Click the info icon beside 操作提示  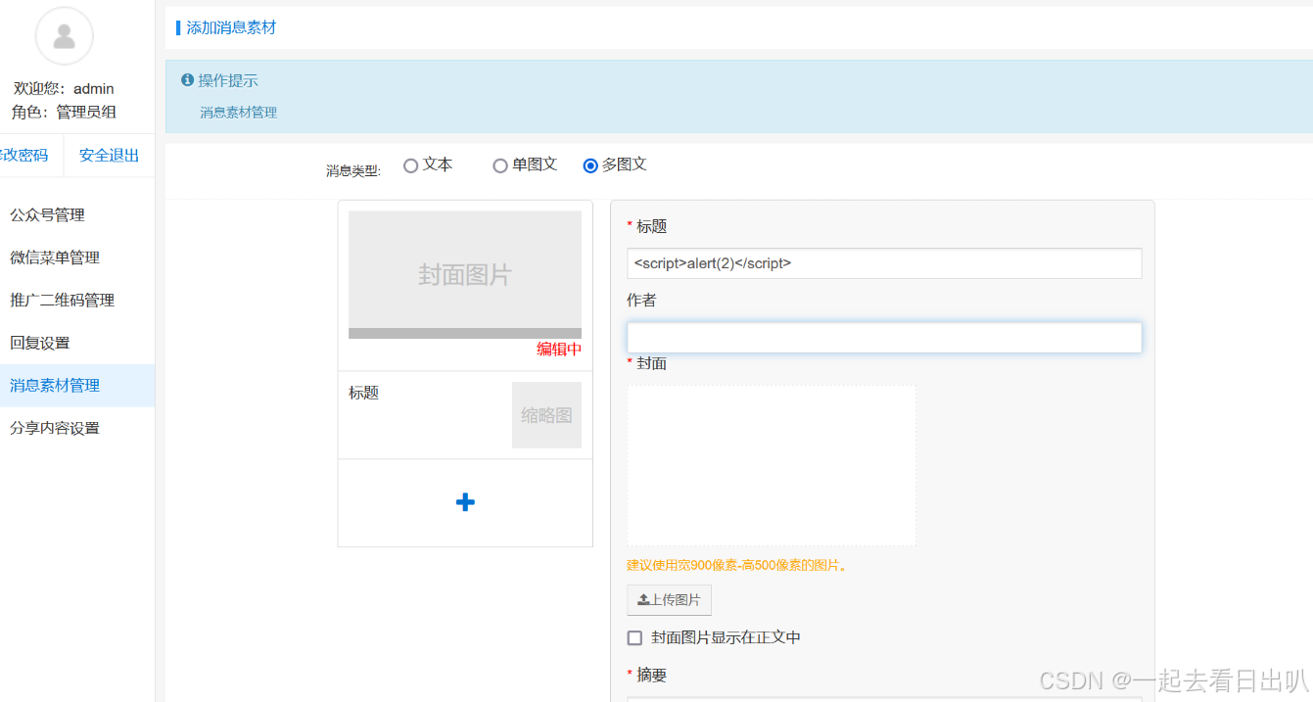(x=187, y=80)
